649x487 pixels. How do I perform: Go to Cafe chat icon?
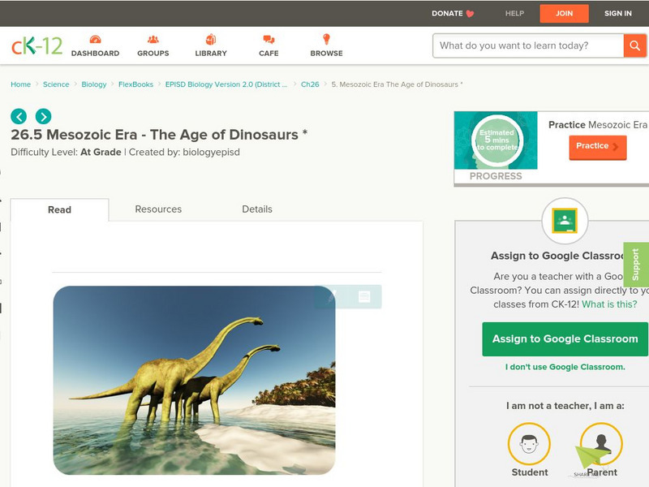coord(269,41)
